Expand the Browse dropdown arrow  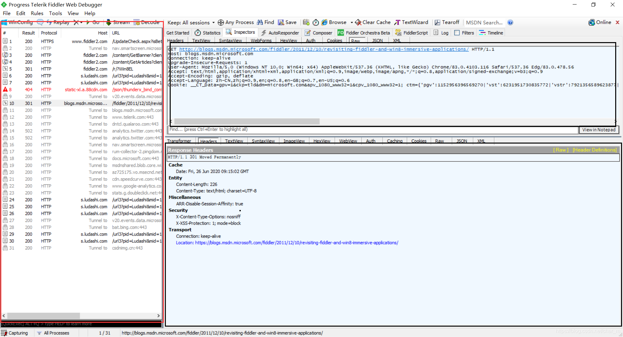pos(352,23)
